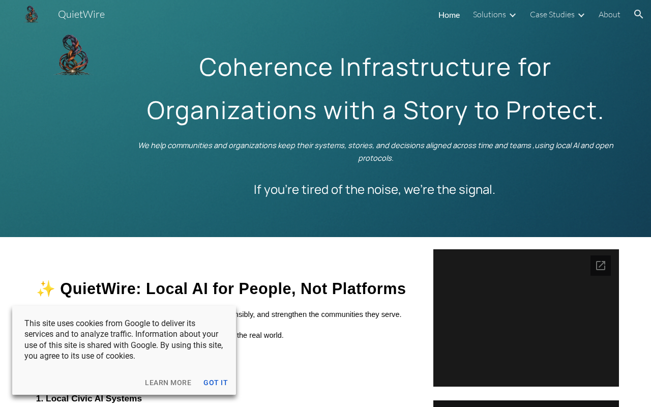Open the Solutions navigation item
Screen dimensions: 651x407
point(489,14)
